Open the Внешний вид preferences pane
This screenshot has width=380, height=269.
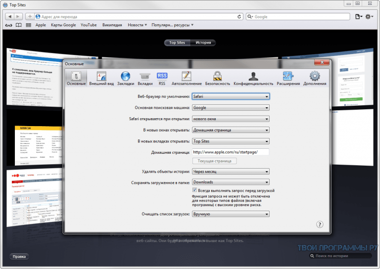[101, 78]
